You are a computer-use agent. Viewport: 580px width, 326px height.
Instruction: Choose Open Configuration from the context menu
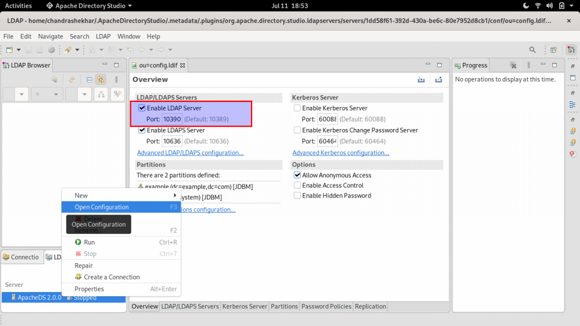pos(102,207)
